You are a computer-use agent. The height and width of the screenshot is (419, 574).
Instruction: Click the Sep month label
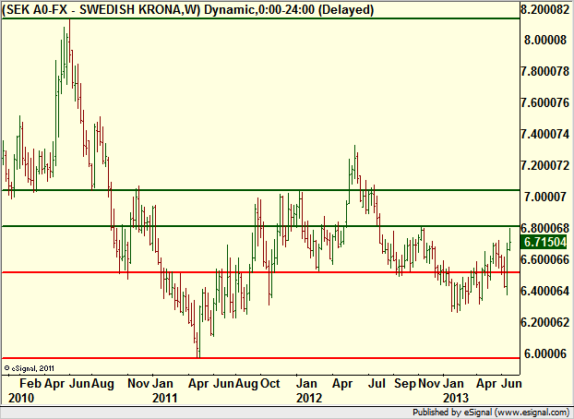point(405,384)
